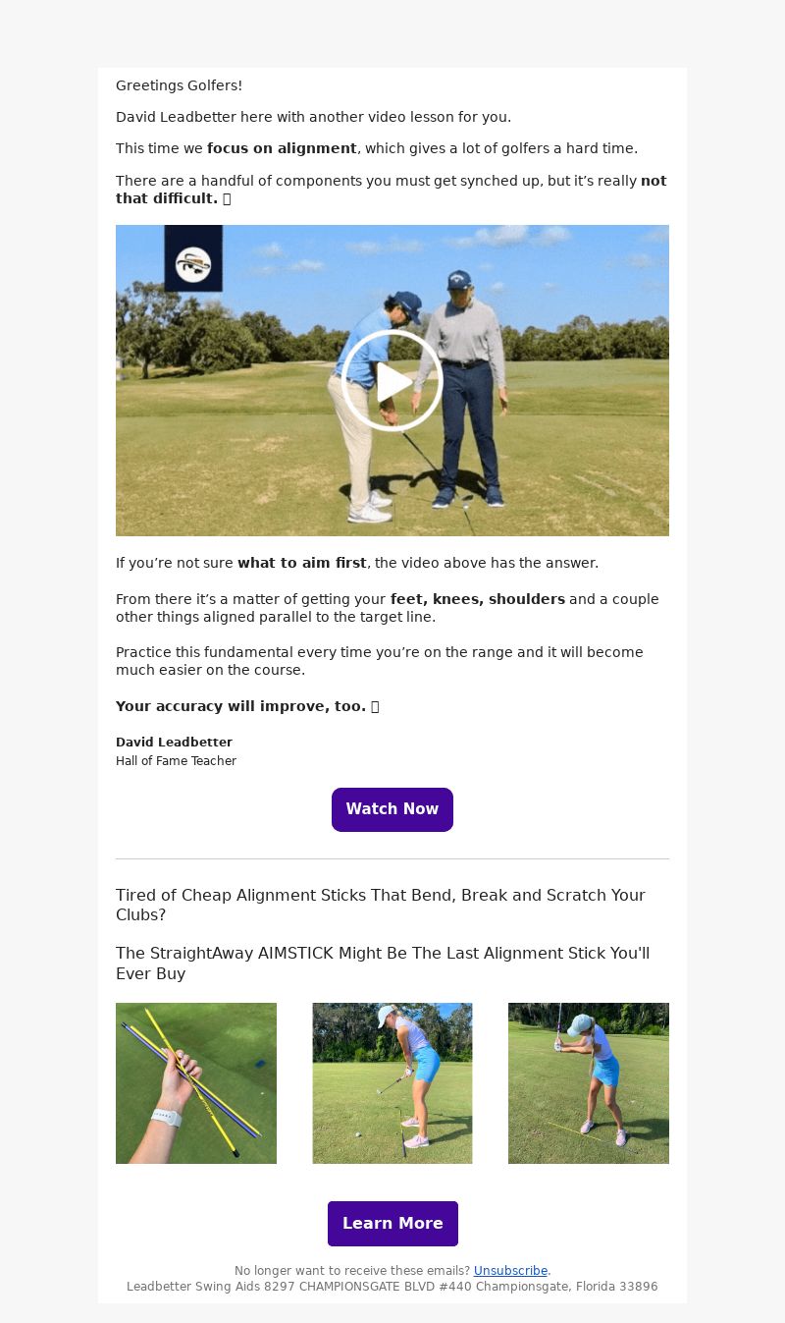Click the bold 'what to aim first' text
This screenshot has width=785, height=1323.
[x=302, y=563]
